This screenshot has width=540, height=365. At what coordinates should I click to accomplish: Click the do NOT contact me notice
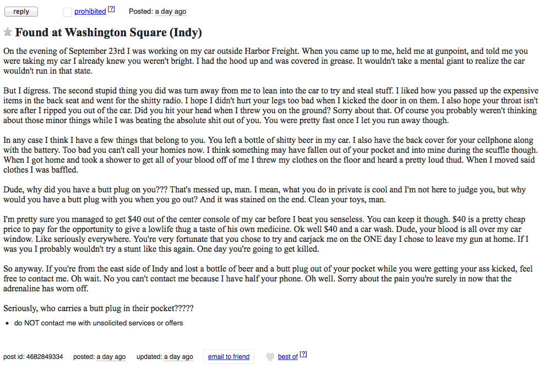click(99, 323)
